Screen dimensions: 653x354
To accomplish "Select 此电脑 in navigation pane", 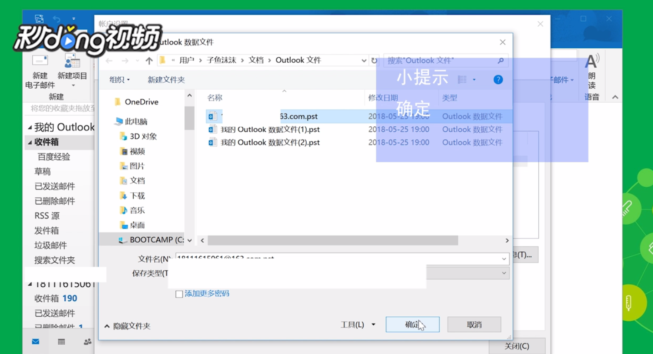I will (x=136, y=121).
